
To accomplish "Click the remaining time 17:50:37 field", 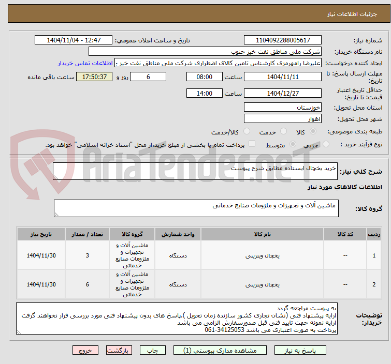I will pos(94,77).
